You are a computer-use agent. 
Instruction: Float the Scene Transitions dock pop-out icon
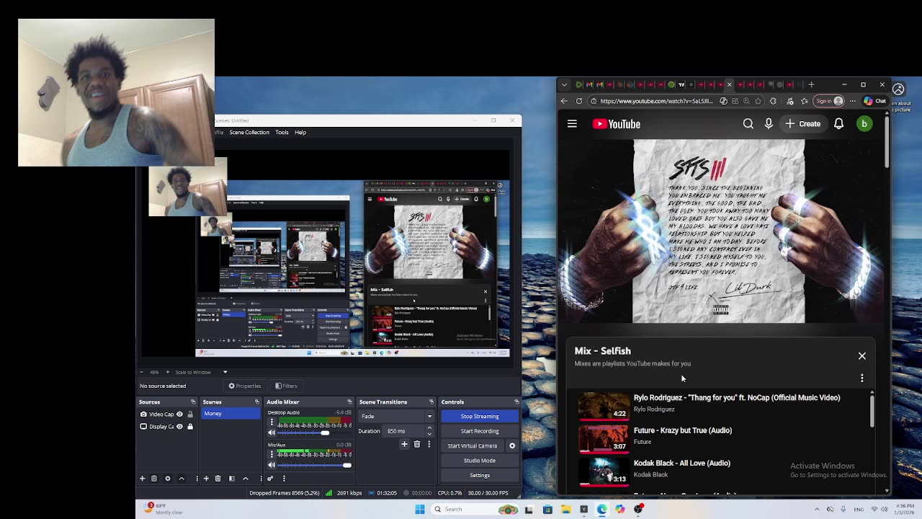tap(431, 402)
